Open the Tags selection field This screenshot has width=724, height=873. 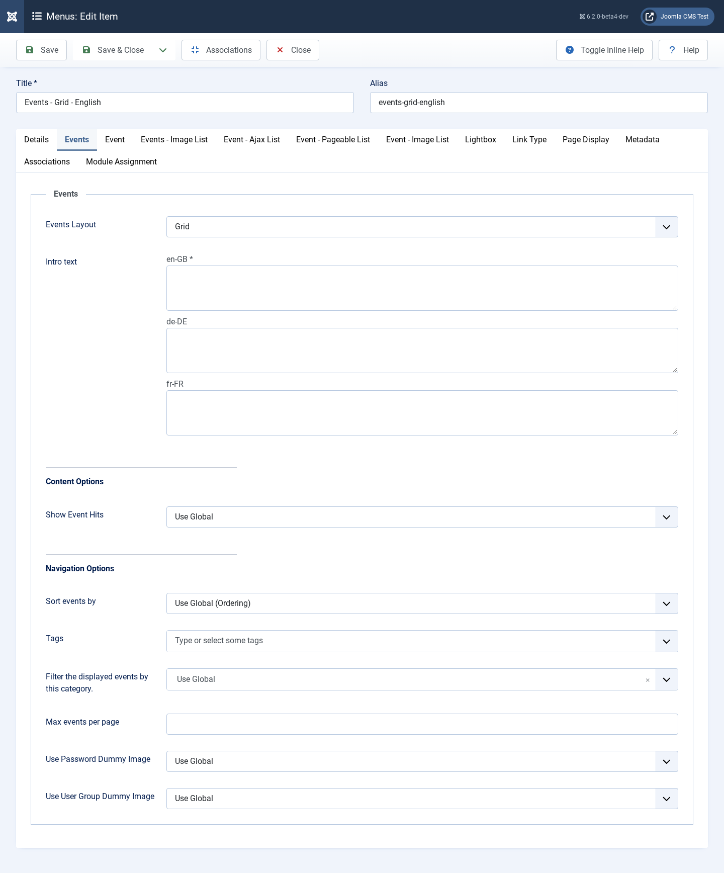(422, 641)
